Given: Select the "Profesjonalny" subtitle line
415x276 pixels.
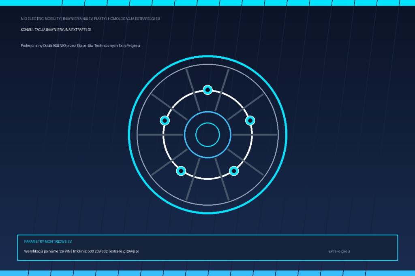Looking at the screenshot, I should [81, 46].
